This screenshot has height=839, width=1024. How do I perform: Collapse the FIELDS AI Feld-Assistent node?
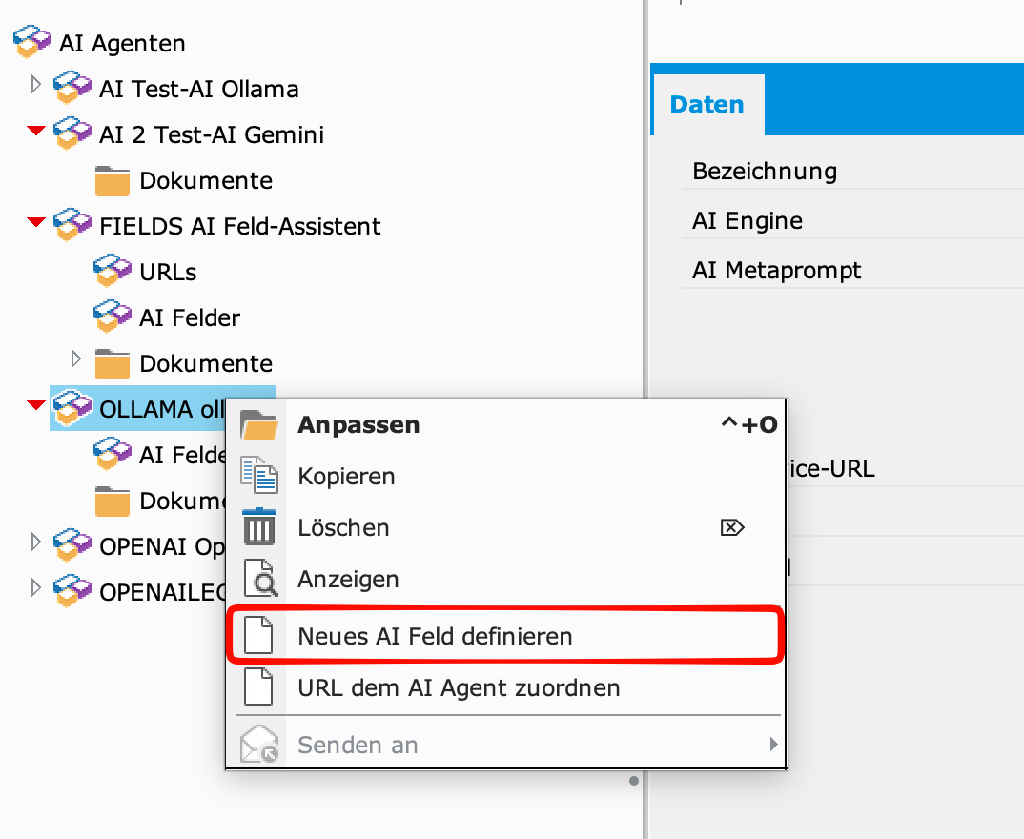pos(36,223)
